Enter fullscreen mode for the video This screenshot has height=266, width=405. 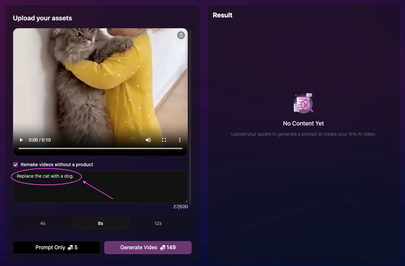click(x=164, y=140)
